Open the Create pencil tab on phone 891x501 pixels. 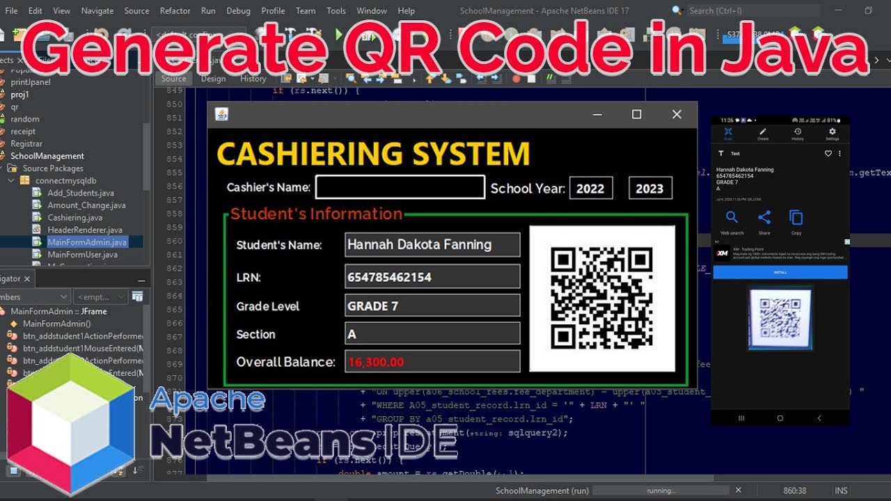tap(763, 134)
